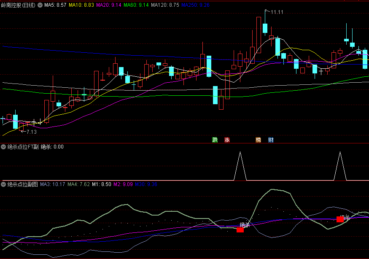Click the orange 榜 ranking marker icon
Image resolution: width=369 pixels, height=259 pixels.
click(x=258, y=140)
